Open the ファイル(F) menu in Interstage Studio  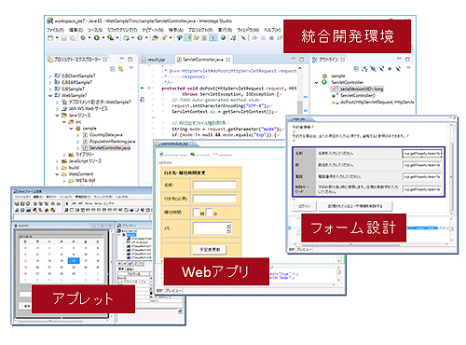(x=55, y=30)
